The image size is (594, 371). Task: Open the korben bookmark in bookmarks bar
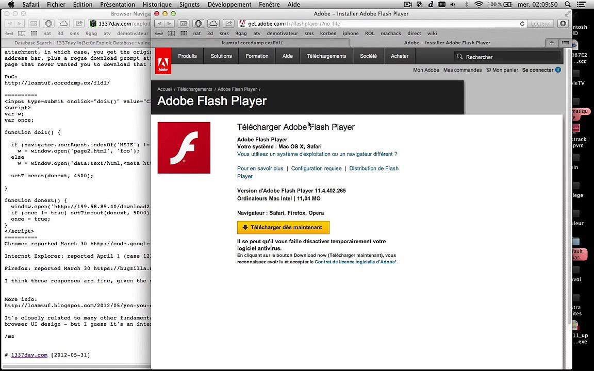point(328,33)
